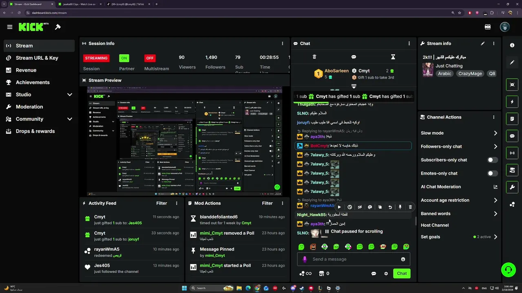Click the reply arrow icon in the message toolbar
The image size is (522, 293).
[390, 207]
